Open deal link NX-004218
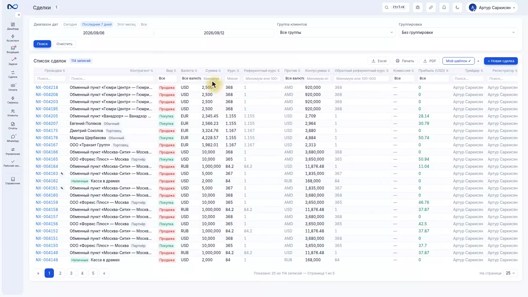The width and height of the screenshot is (528, 297). (x=47, y=87)
